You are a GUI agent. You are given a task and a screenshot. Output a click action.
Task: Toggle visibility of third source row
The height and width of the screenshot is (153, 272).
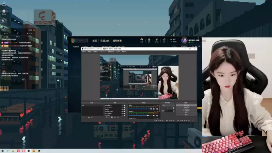(x=122, y=109)
